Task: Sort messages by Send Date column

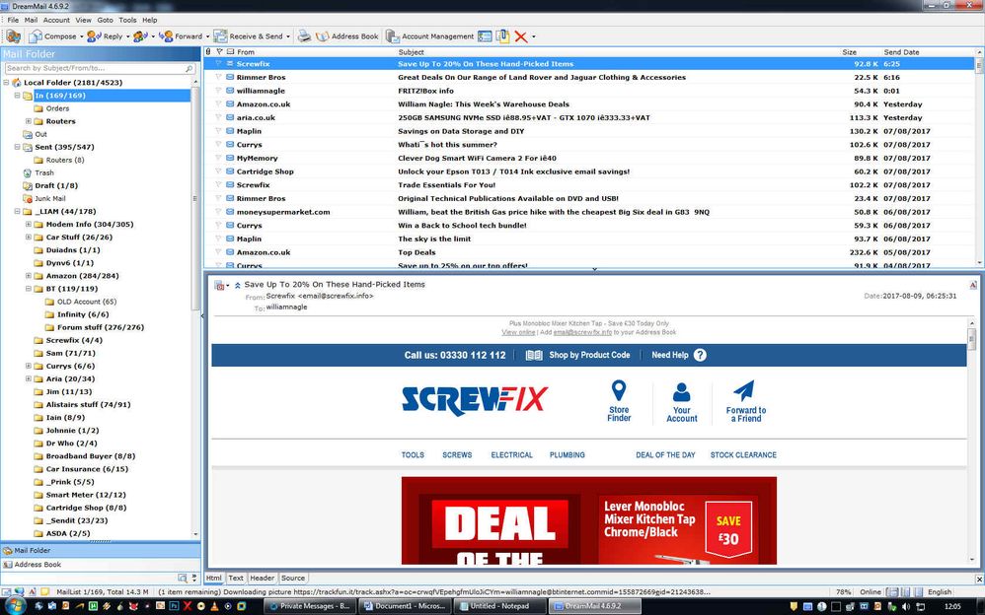Action: pyautogui.click(x=901, y=52)
